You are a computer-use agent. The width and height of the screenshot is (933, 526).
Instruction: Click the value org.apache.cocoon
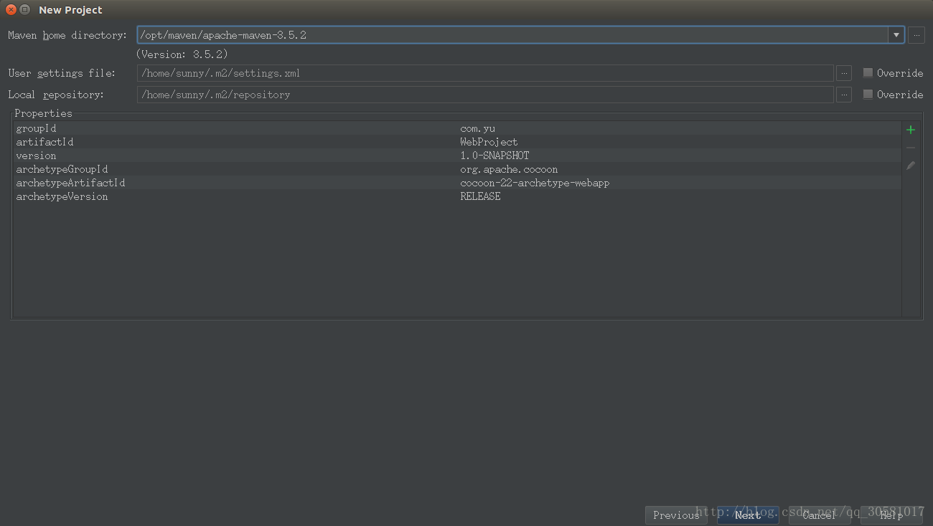[509, 169]
